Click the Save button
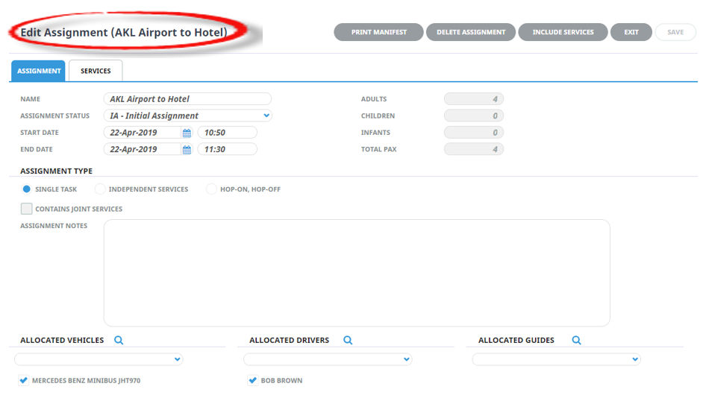The image size is (706, 401). [675, 32]
